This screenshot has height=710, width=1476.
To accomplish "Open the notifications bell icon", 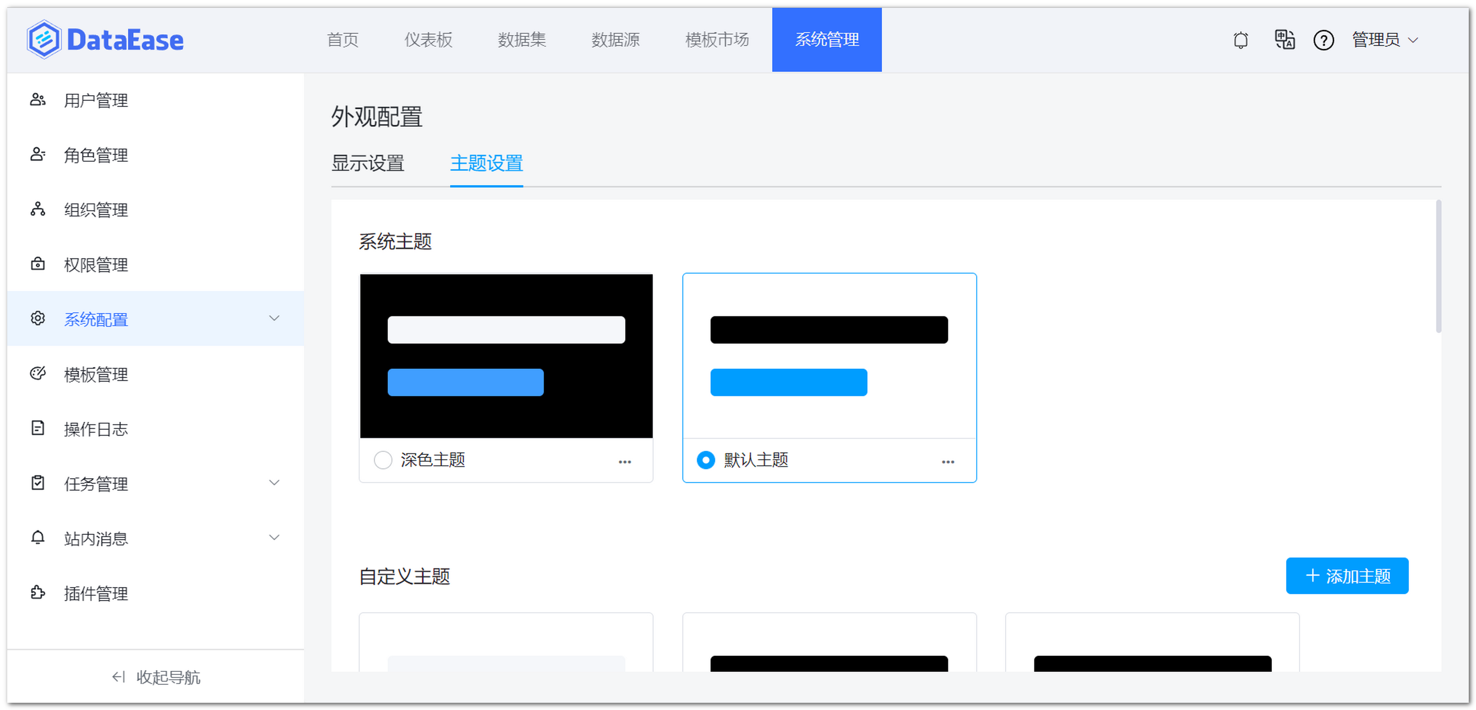I will (1240, 40).
